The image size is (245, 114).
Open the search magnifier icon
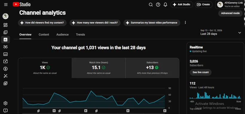click(151, 4)
